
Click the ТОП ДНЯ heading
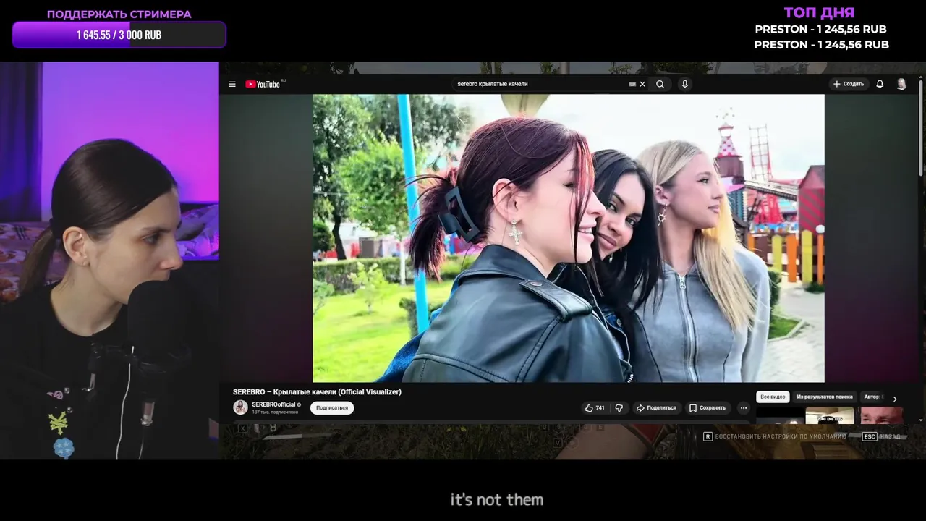[820, 12]
